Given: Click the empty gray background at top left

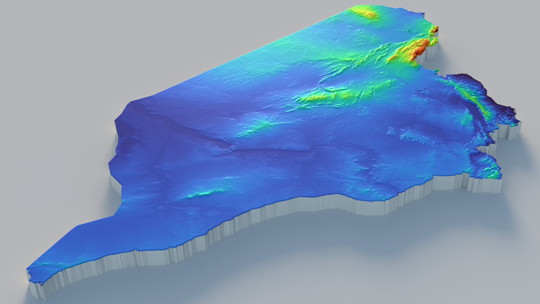Looking at the screenshot, I should (70, 42).
